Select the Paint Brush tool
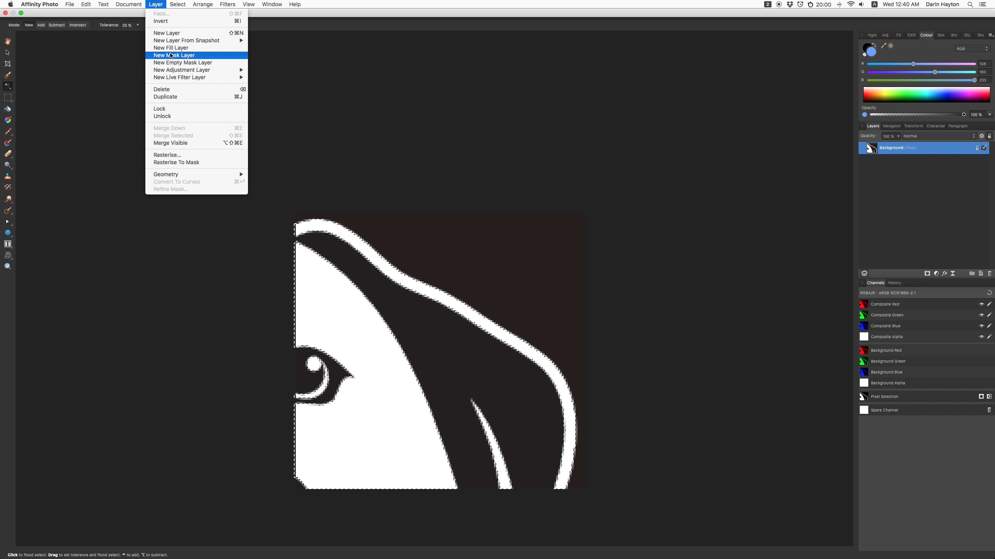This screenshot has height=559, width=995. coord(8,131)
